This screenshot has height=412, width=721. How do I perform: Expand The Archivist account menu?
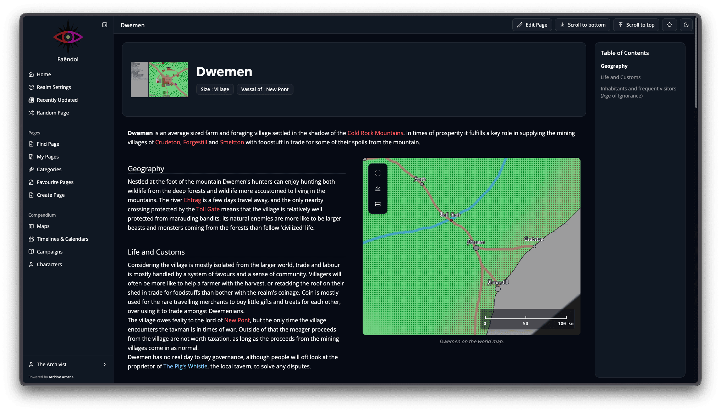click(x=104, y=364)
